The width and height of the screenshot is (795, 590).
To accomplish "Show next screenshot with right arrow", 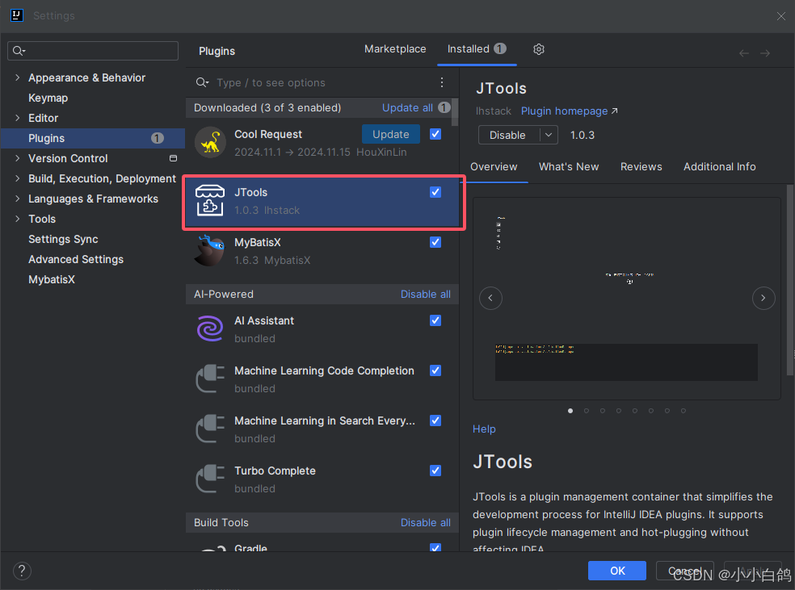I will tap(763, 298).
